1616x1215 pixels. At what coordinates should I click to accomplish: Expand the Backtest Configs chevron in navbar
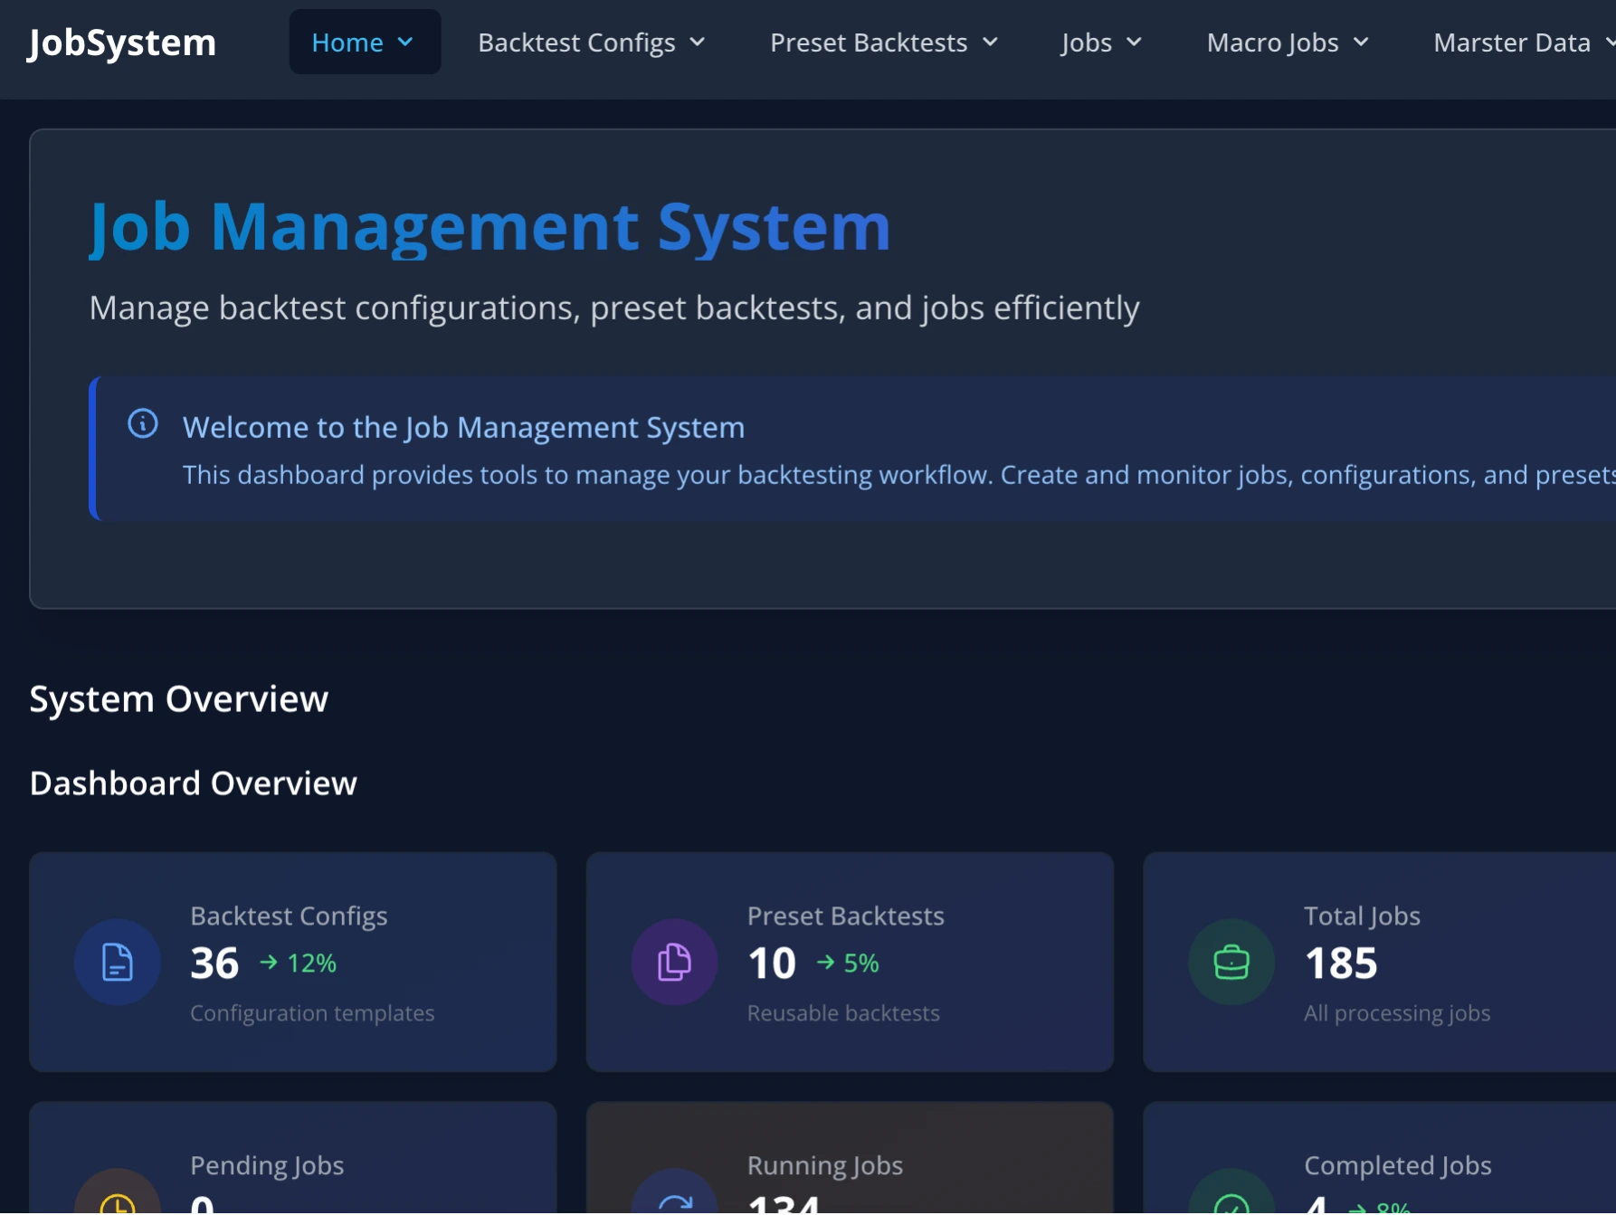coord(698,43)
